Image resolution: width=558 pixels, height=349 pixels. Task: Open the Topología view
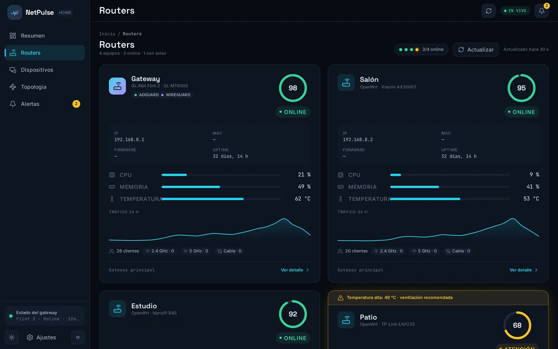[x=45, y=87]
